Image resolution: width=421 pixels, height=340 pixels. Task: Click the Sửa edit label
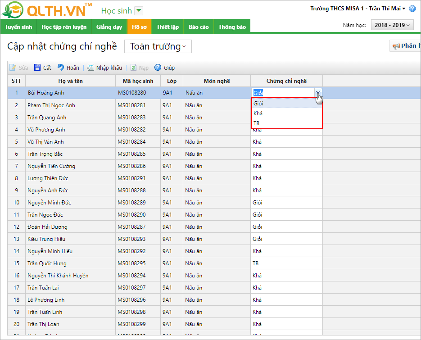coord(23,68)
